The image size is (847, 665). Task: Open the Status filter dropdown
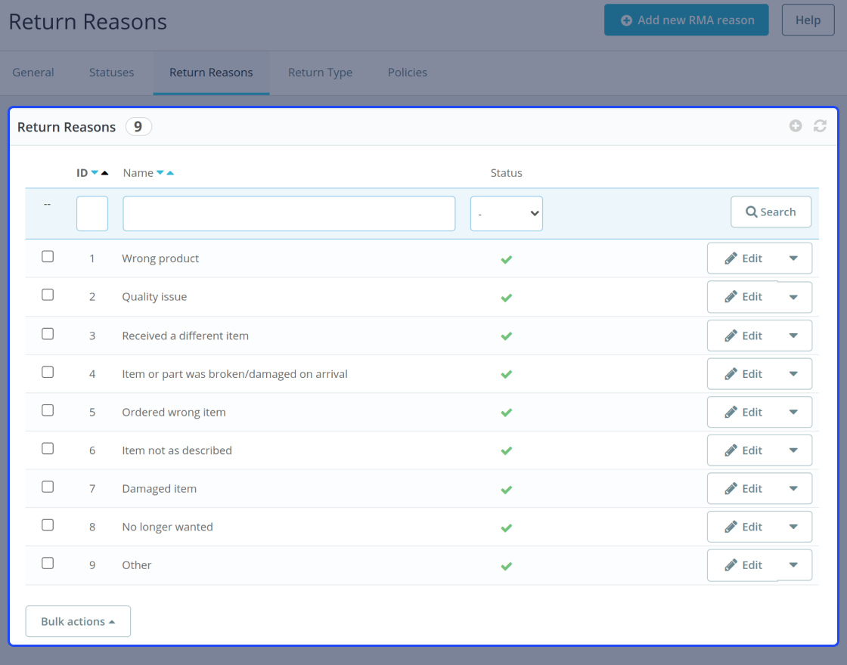pos(506,213)
